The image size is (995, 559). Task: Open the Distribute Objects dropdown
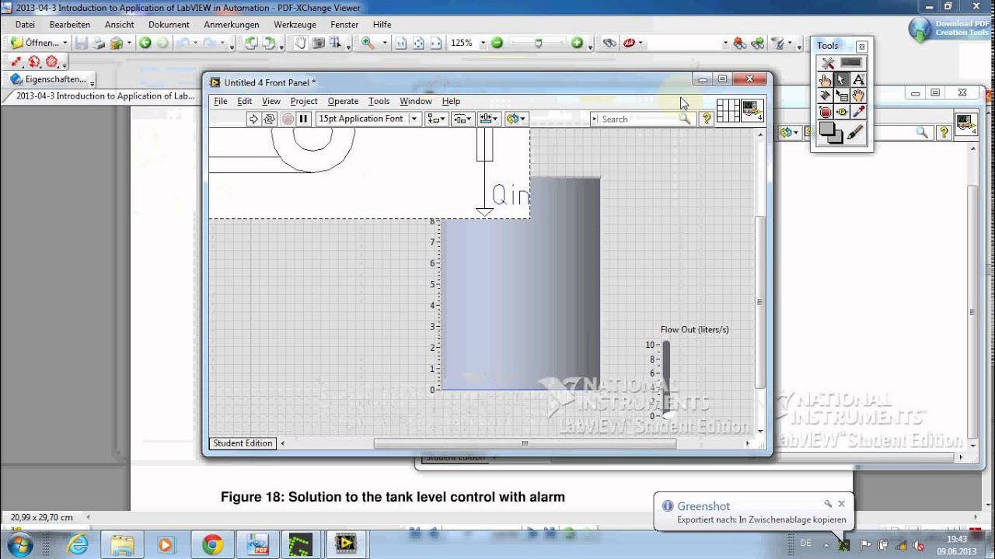point(463,119)
